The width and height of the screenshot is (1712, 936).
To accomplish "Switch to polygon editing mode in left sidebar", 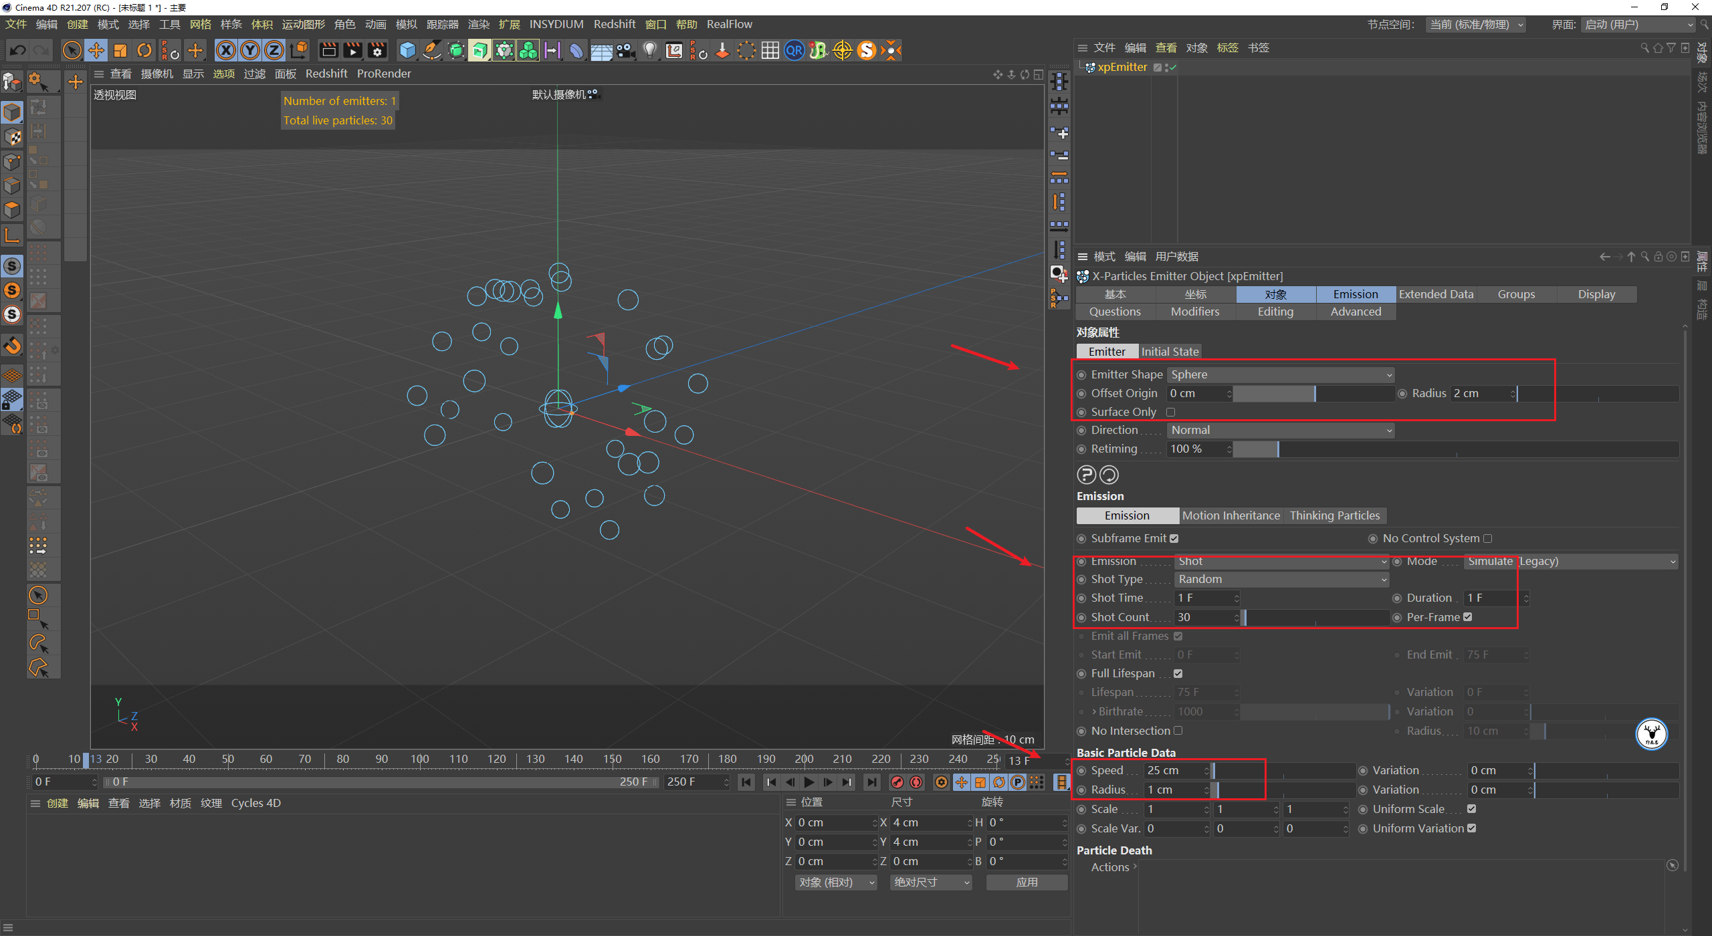I will tap(12, 209).
